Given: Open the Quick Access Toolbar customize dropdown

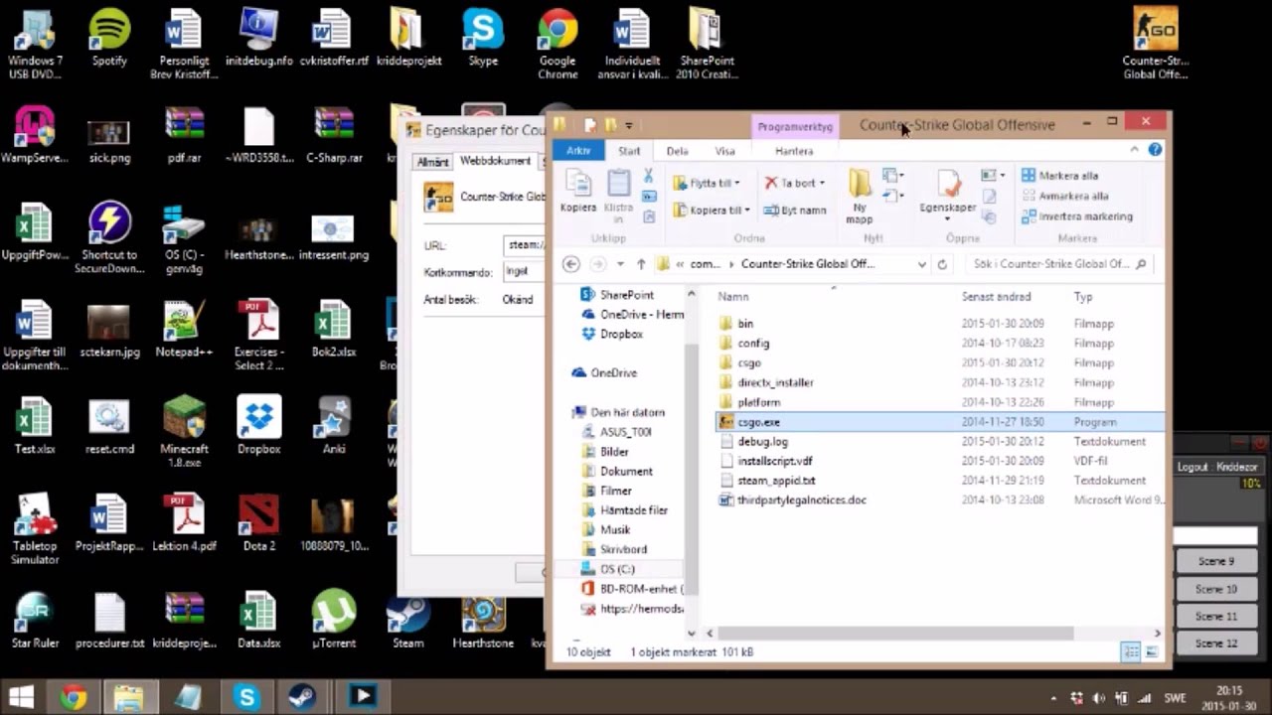Looking at the screenshot, I should [629, 125].
